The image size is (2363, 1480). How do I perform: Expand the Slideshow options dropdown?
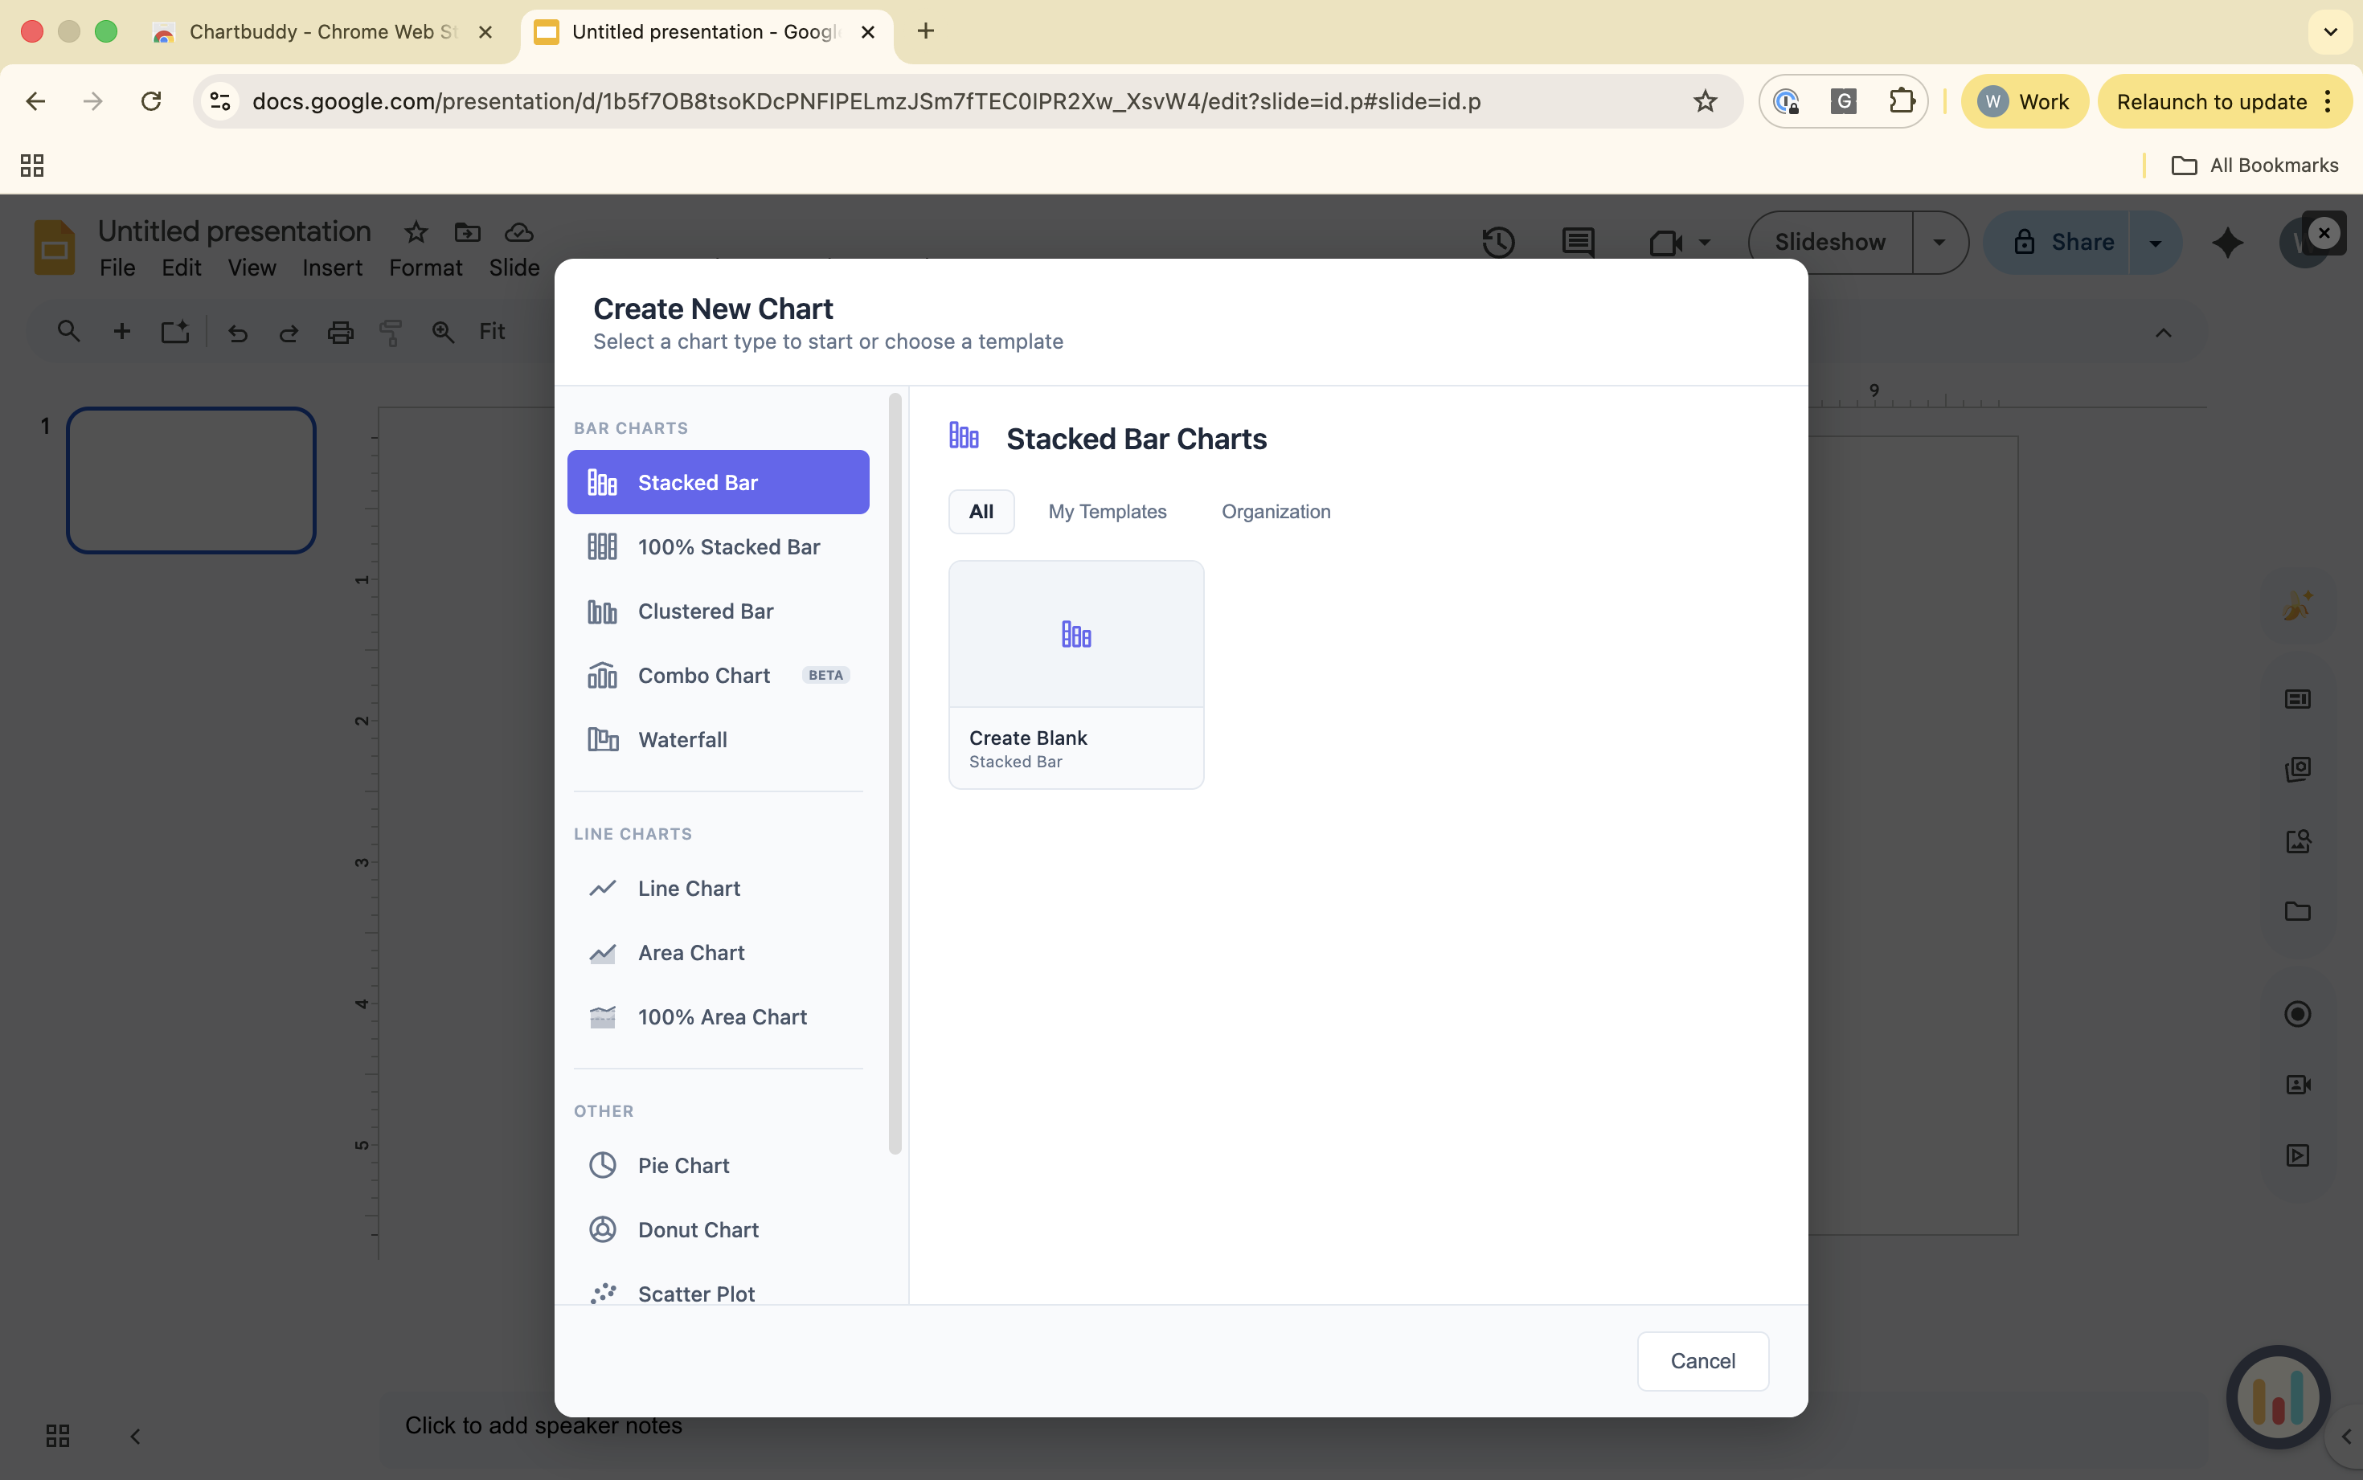coord(1939,242)
